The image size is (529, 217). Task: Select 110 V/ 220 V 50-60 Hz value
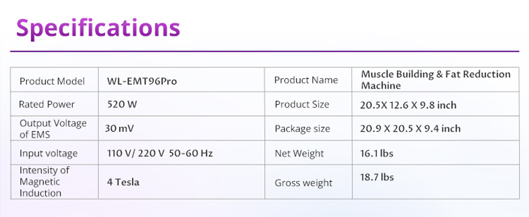pos(160,154)
